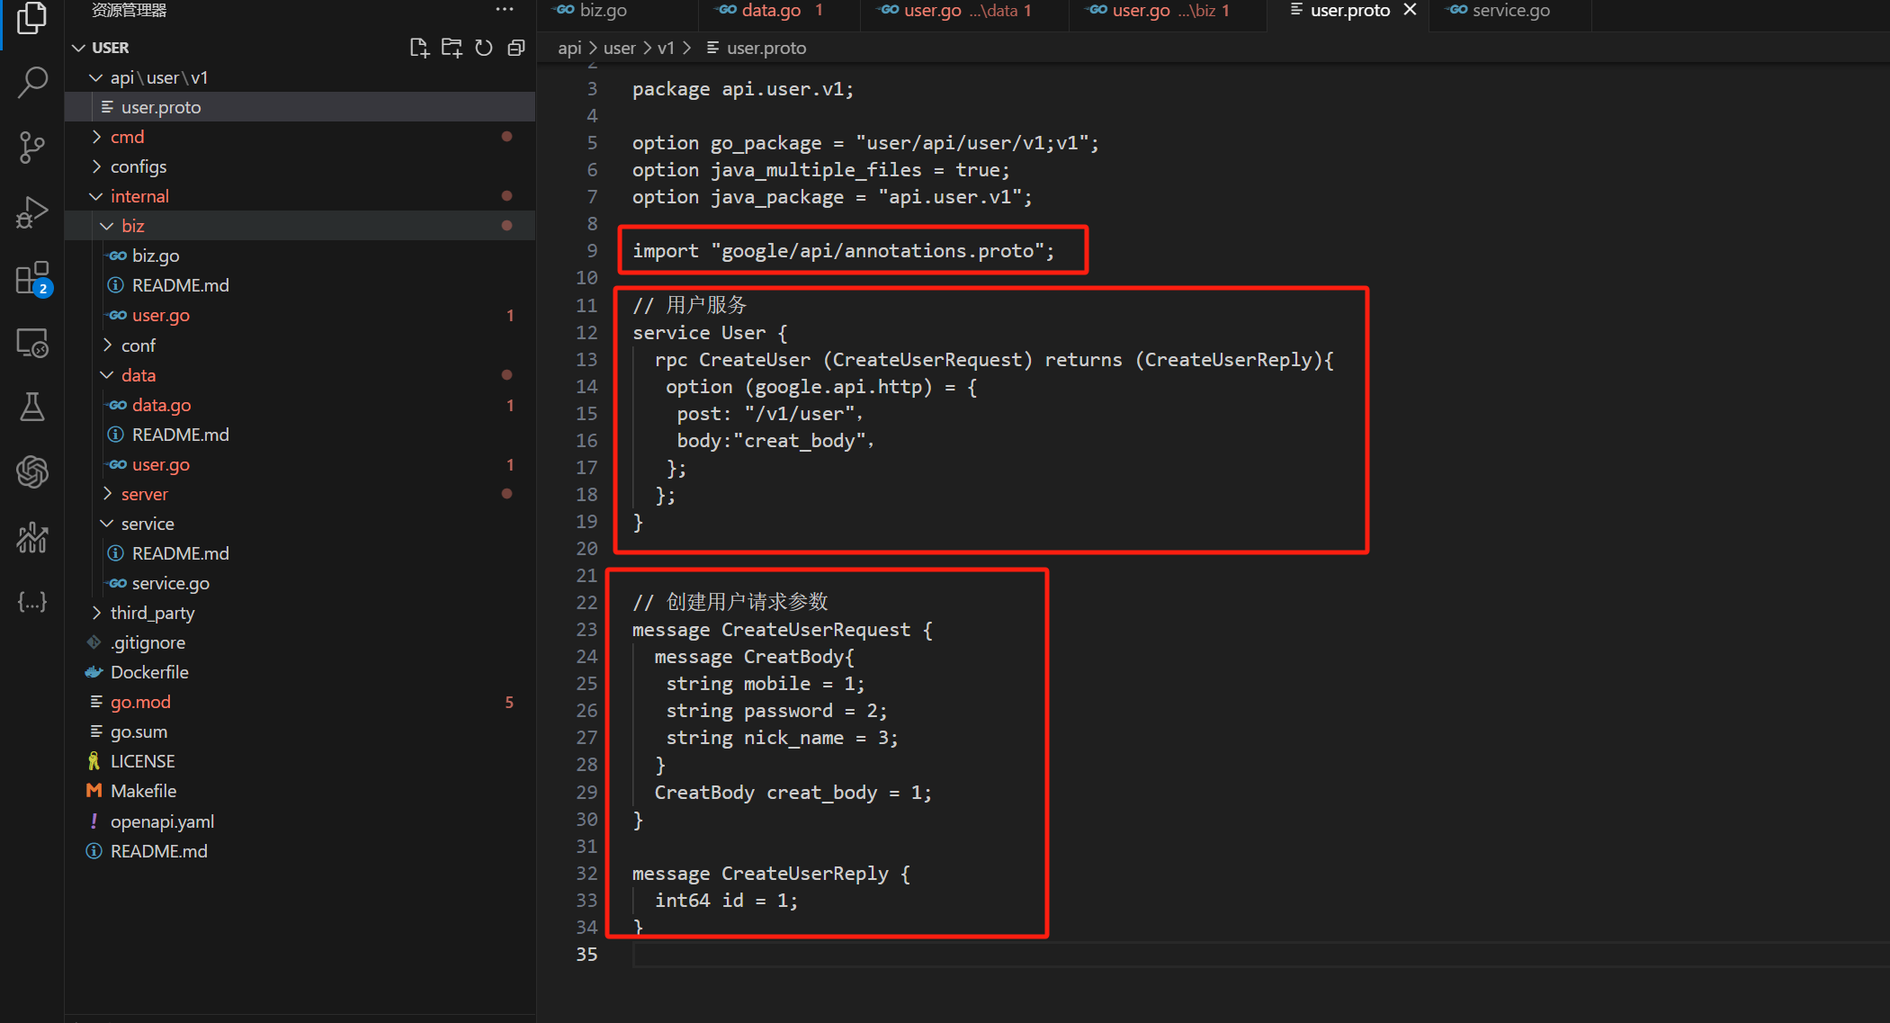
Task: Open the ChatGPT extension icon
Action: pos(32,471)
